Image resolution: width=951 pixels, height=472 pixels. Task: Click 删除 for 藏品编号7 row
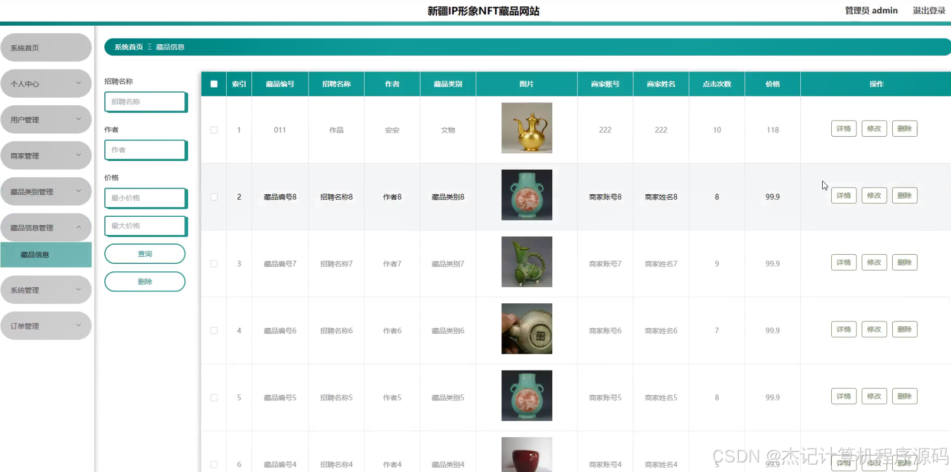904,263
